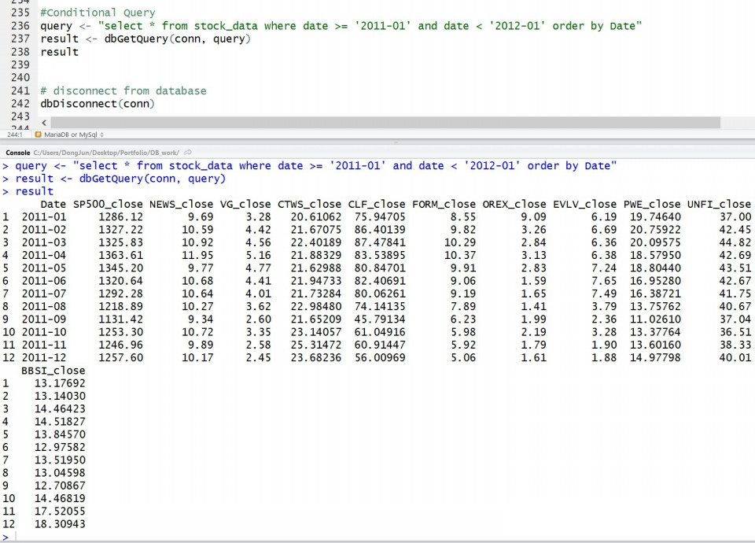Viewport: 755px width, 543px height.
Task: Click CLF_close value 45.79134
Action: [380, 320]
